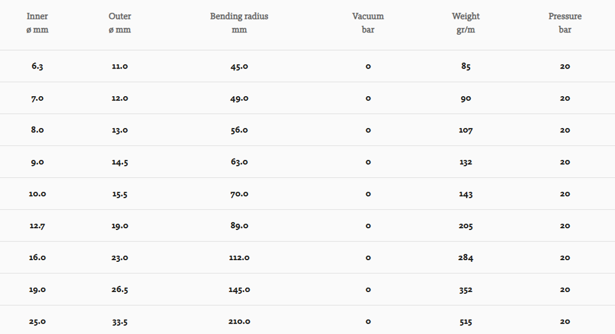Select the 26.5 outer diameter value
This screenshot has width=615, height=334.
tap(120, 290)
